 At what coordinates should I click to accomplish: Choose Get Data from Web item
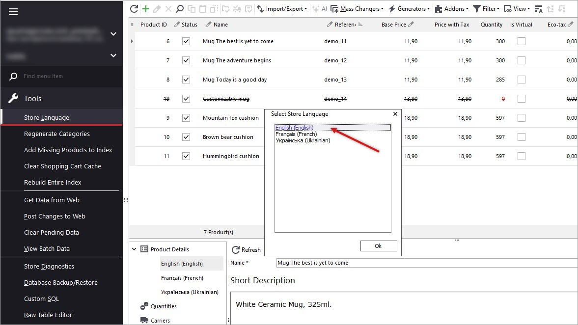[x=52, y=200]
